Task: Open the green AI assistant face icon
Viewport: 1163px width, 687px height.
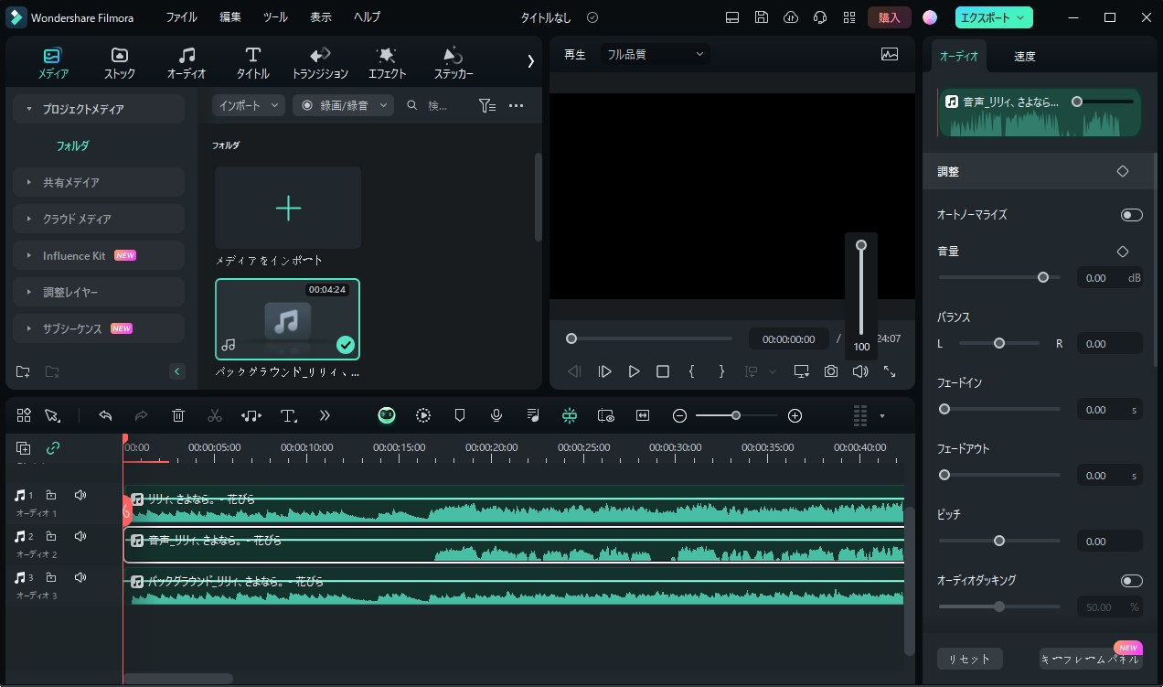Action: [387, 415]
